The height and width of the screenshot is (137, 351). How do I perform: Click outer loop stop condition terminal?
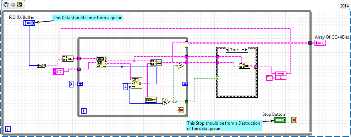click(x=294, y=120)
